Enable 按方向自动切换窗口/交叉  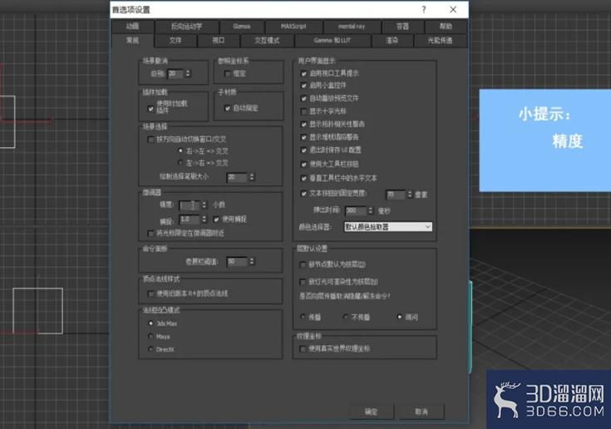(x=150, y=139)
